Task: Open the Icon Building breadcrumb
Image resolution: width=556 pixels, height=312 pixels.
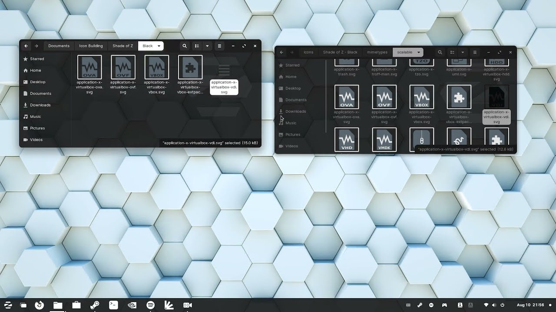Action: click(x=91, y=46)
